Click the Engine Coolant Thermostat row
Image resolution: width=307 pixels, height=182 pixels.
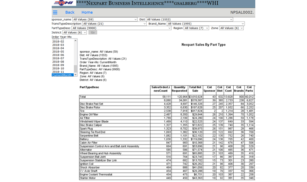(x=166, y=175)
